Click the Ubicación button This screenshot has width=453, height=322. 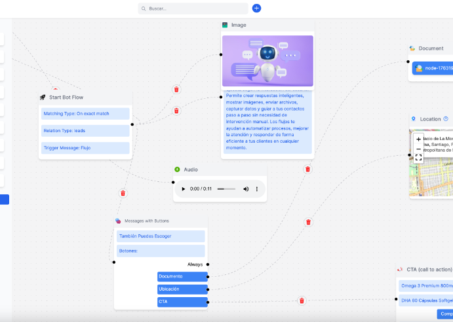tap(182, 289)
